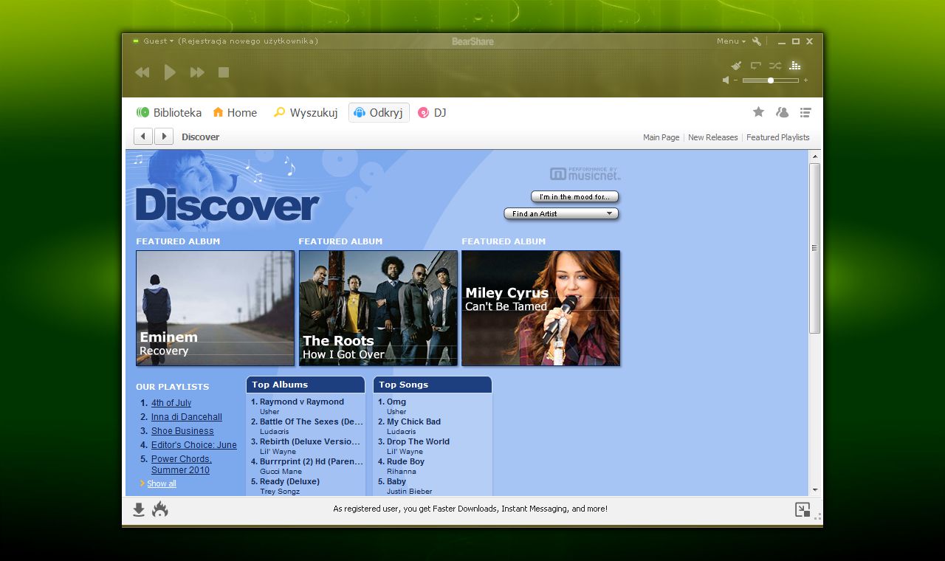Open the Inna di Dancehall playlist

187,417
